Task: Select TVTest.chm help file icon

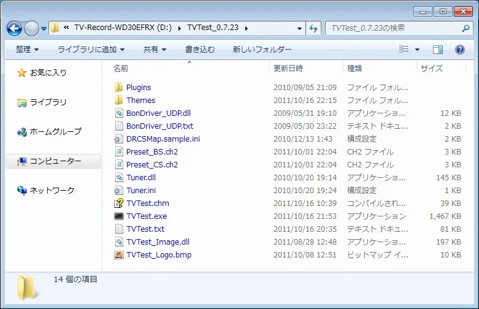Action: [118, 203]
